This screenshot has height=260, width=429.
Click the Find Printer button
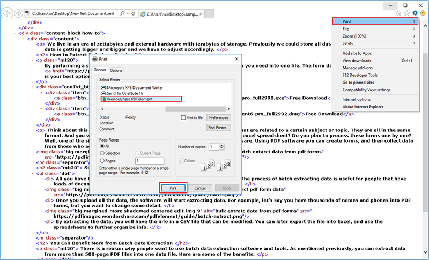(218, 128)
